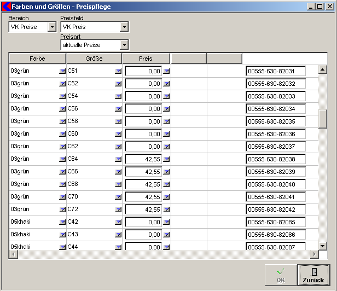Image resolution: width=337 pixels, height=291 pixels.
Task: Open the Preisart dropdown showing aktuelle Preise
Action: point(124,45)
